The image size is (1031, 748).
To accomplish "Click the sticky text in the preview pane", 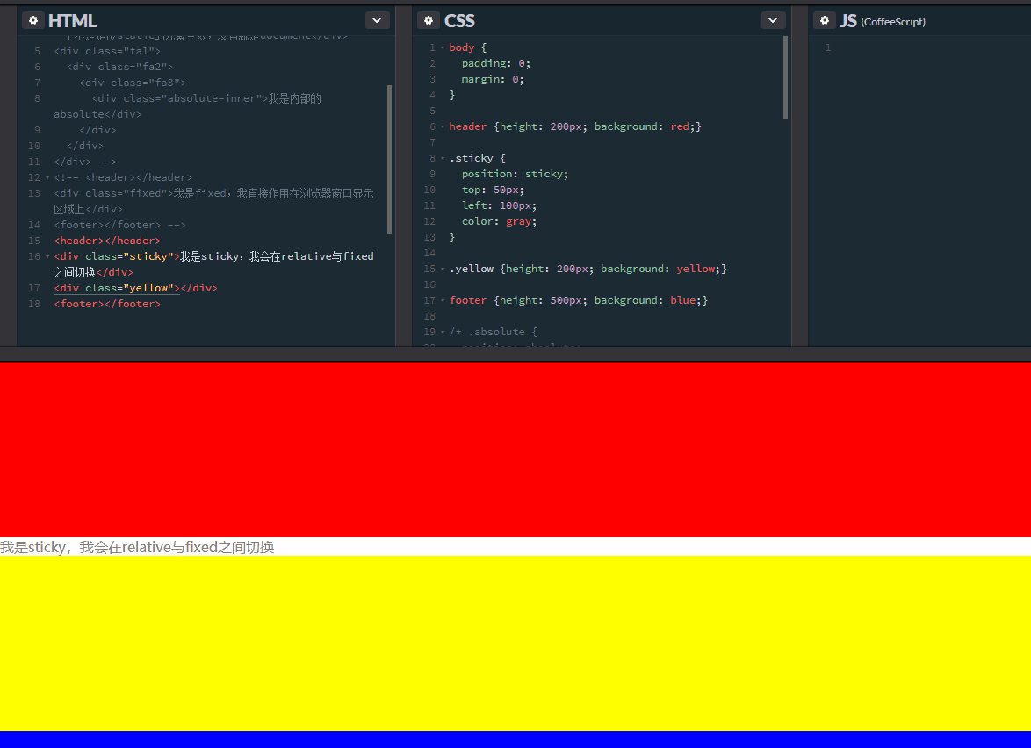I will 137,547.
